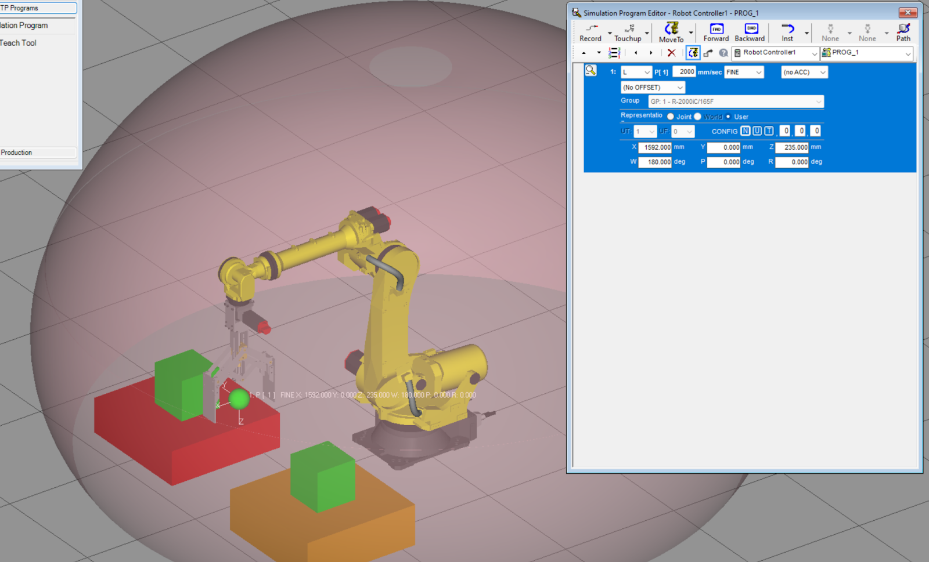Click the MoveTo robot icon
Screen dimensions: 929x562
coord(671,32)
